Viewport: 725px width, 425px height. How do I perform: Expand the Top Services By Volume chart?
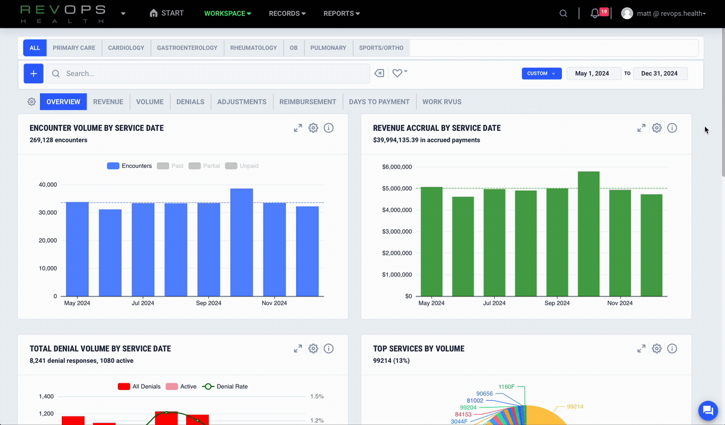tap(642, 348)
